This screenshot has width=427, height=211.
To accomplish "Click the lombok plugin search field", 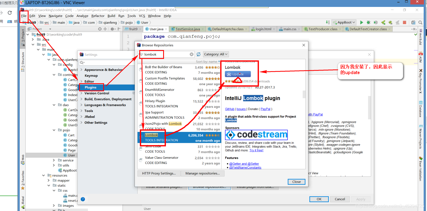I will pos(166,54).
